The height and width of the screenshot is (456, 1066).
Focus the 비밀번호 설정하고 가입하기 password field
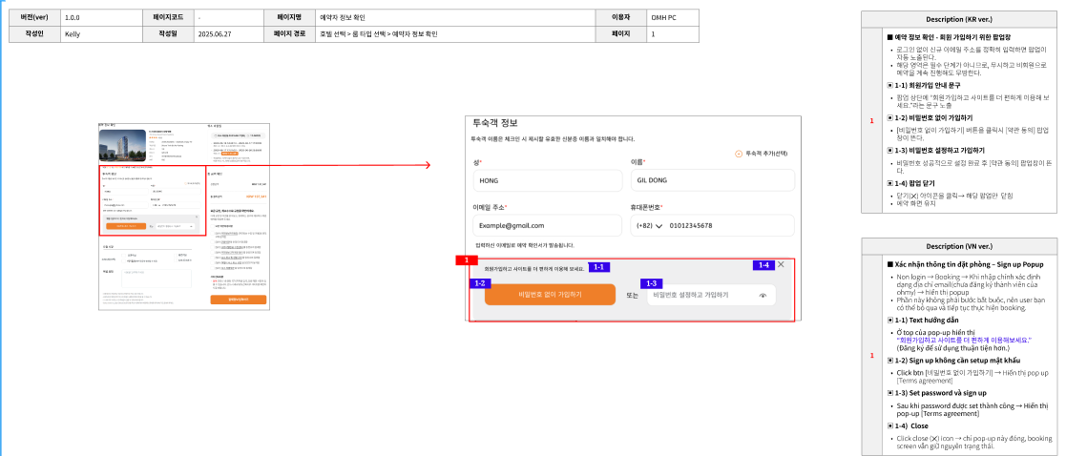click(711, 295)
